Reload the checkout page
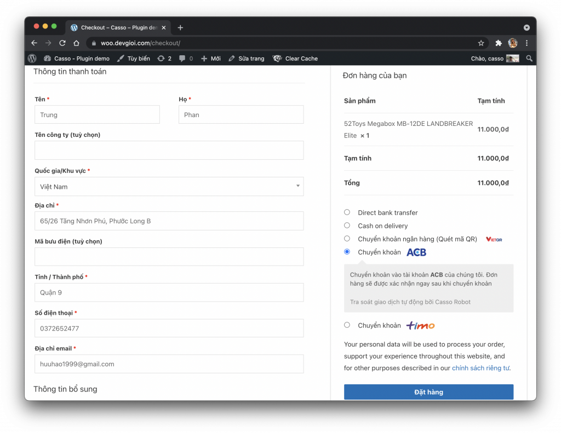This screenshot has width=561, height=433. click(x=62, y=43)
